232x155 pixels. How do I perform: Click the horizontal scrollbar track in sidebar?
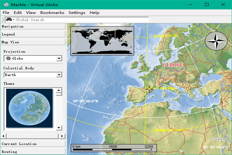[x=32, y=136]
